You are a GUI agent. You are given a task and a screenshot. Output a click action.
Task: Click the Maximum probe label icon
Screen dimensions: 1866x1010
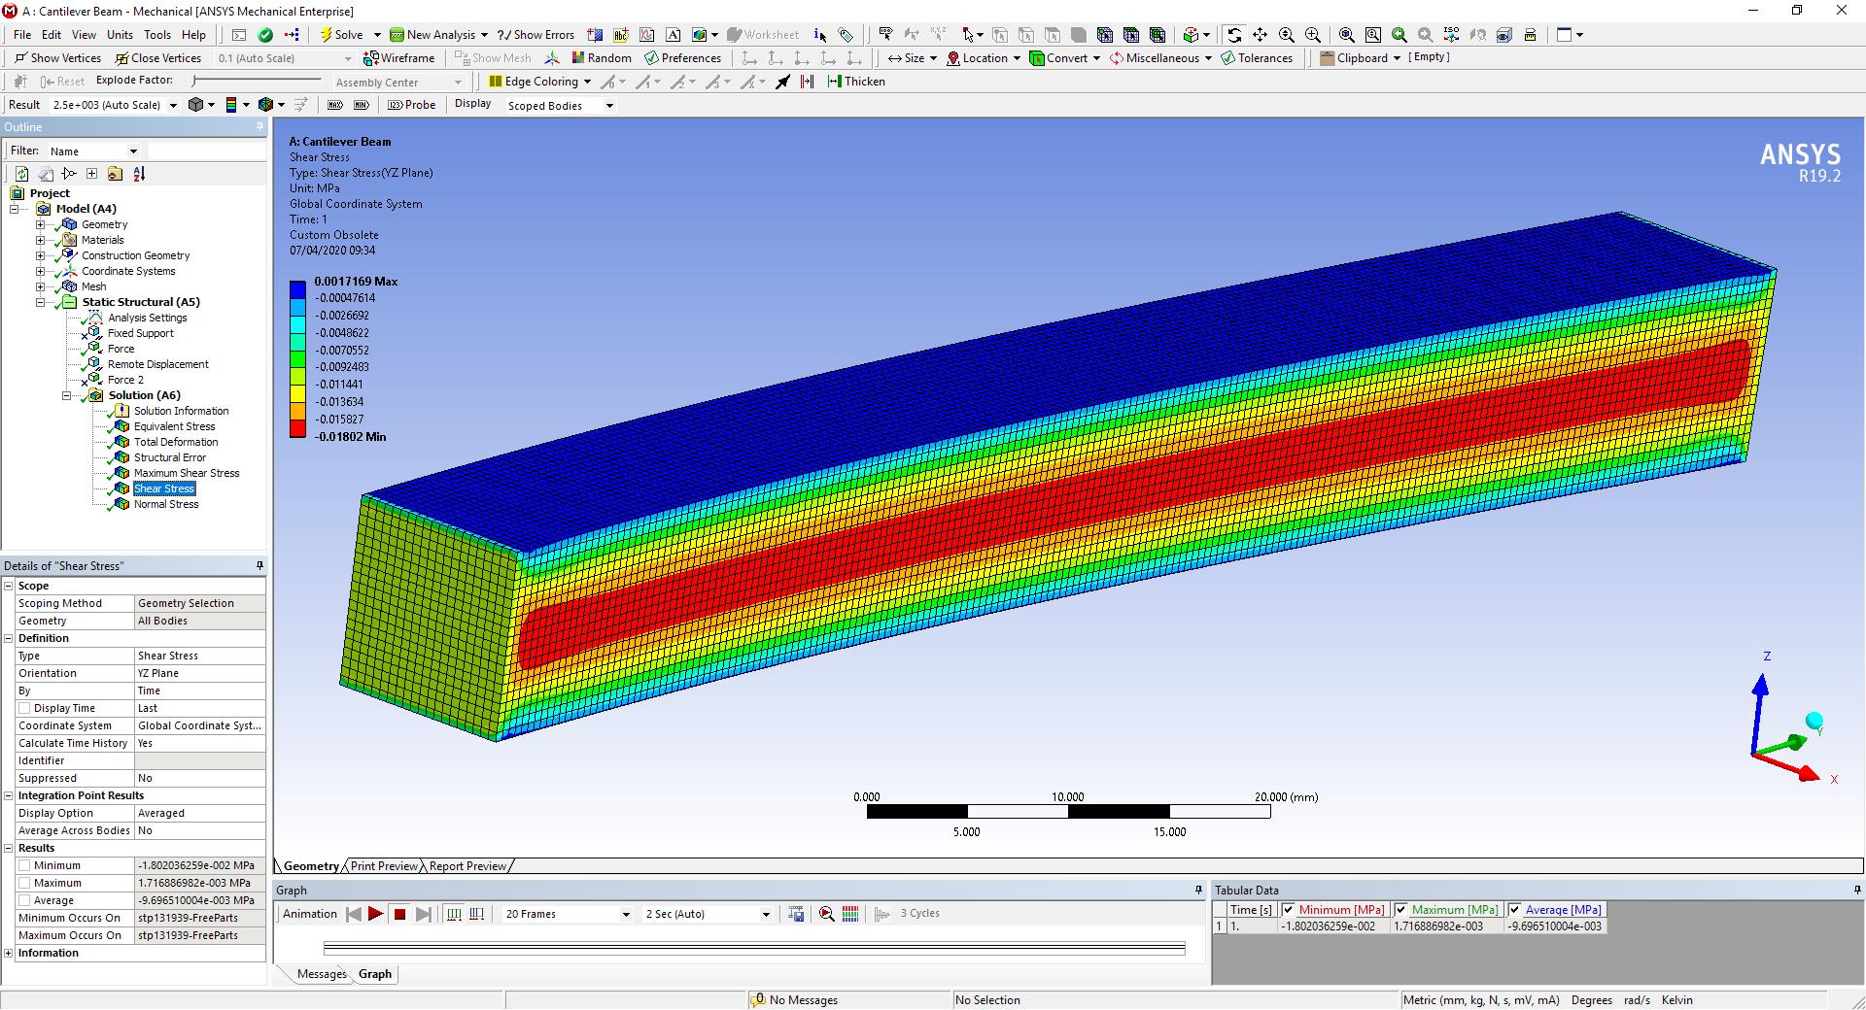click(335, 105)
